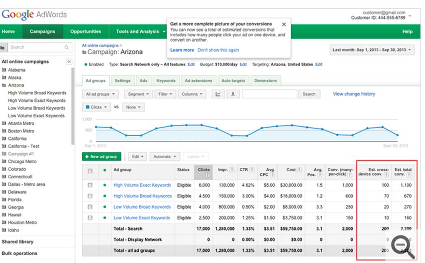The width and height of the screenshot is (425, 263).
Task: Click the Avg. CPC help icon
Action: pos(273,175)
